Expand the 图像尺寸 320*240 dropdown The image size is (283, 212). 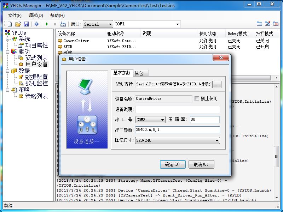216,140
